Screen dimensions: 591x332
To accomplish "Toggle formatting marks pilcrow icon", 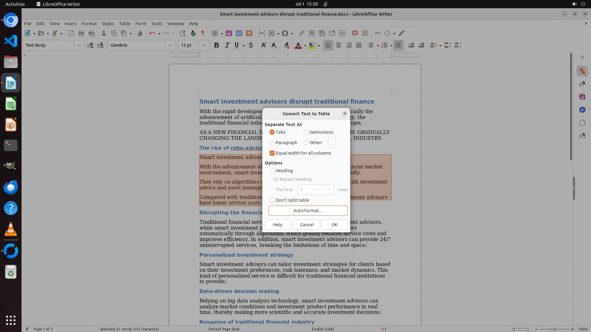I will click(203, 33).
